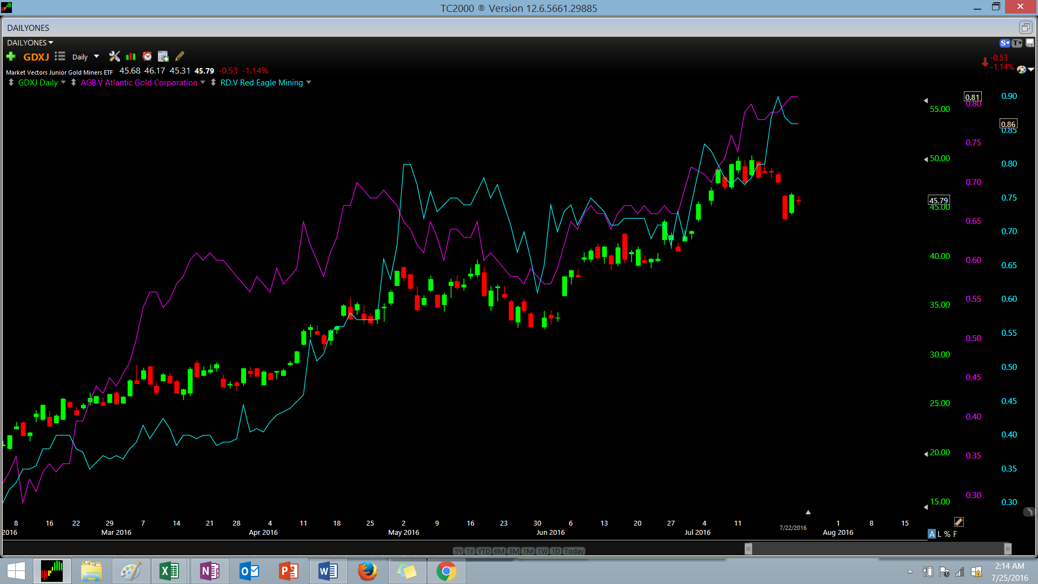The height and width of the screenshot is (584, 1038).
Task: Open the watchlist list icon next to GDXJ
Action: pyautogui.click(x=60, y=56)
